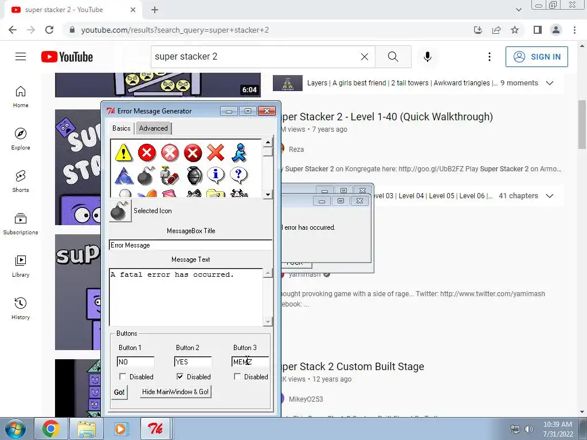Viewport: 587px width, 440px height.
Task: Open a new Chrome tab with plus
Action: point(155,10)
